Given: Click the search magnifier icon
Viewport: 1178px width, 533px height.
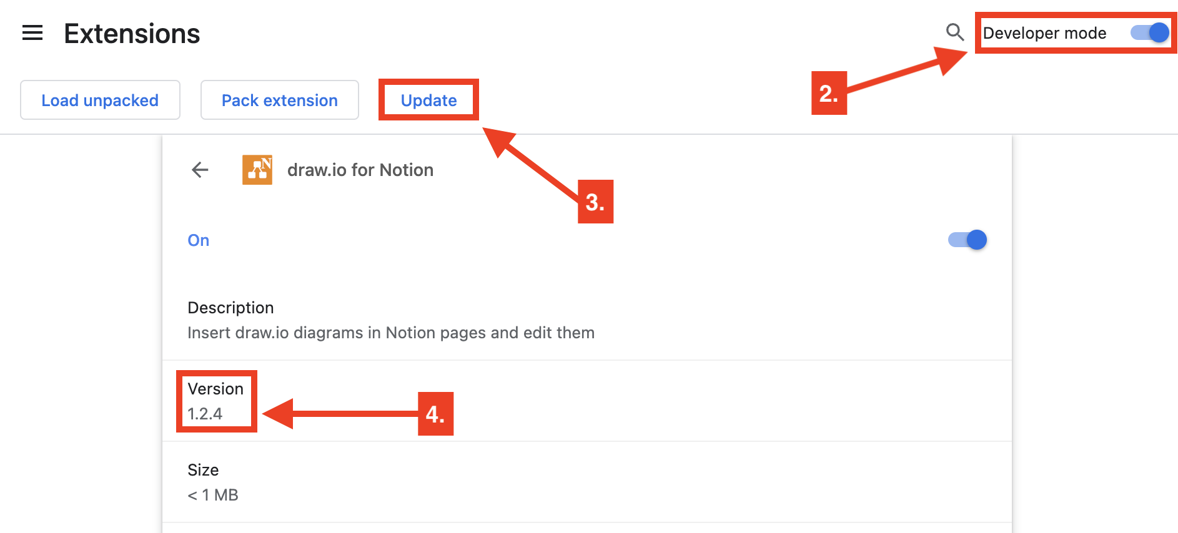Looking at the screenshot, I should pos(954,32).
